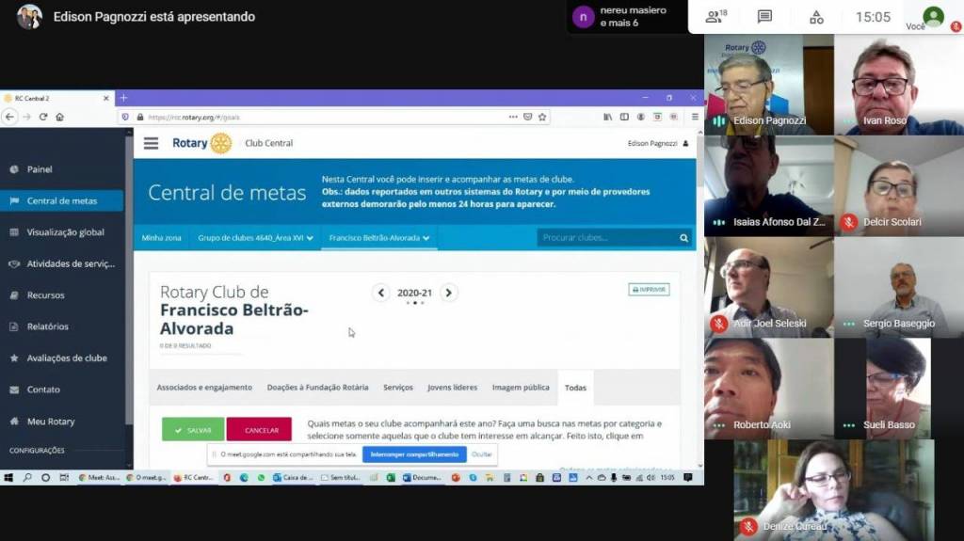
Task: Select the Associados e engajamento tab
Action: (x=204, y=388)
